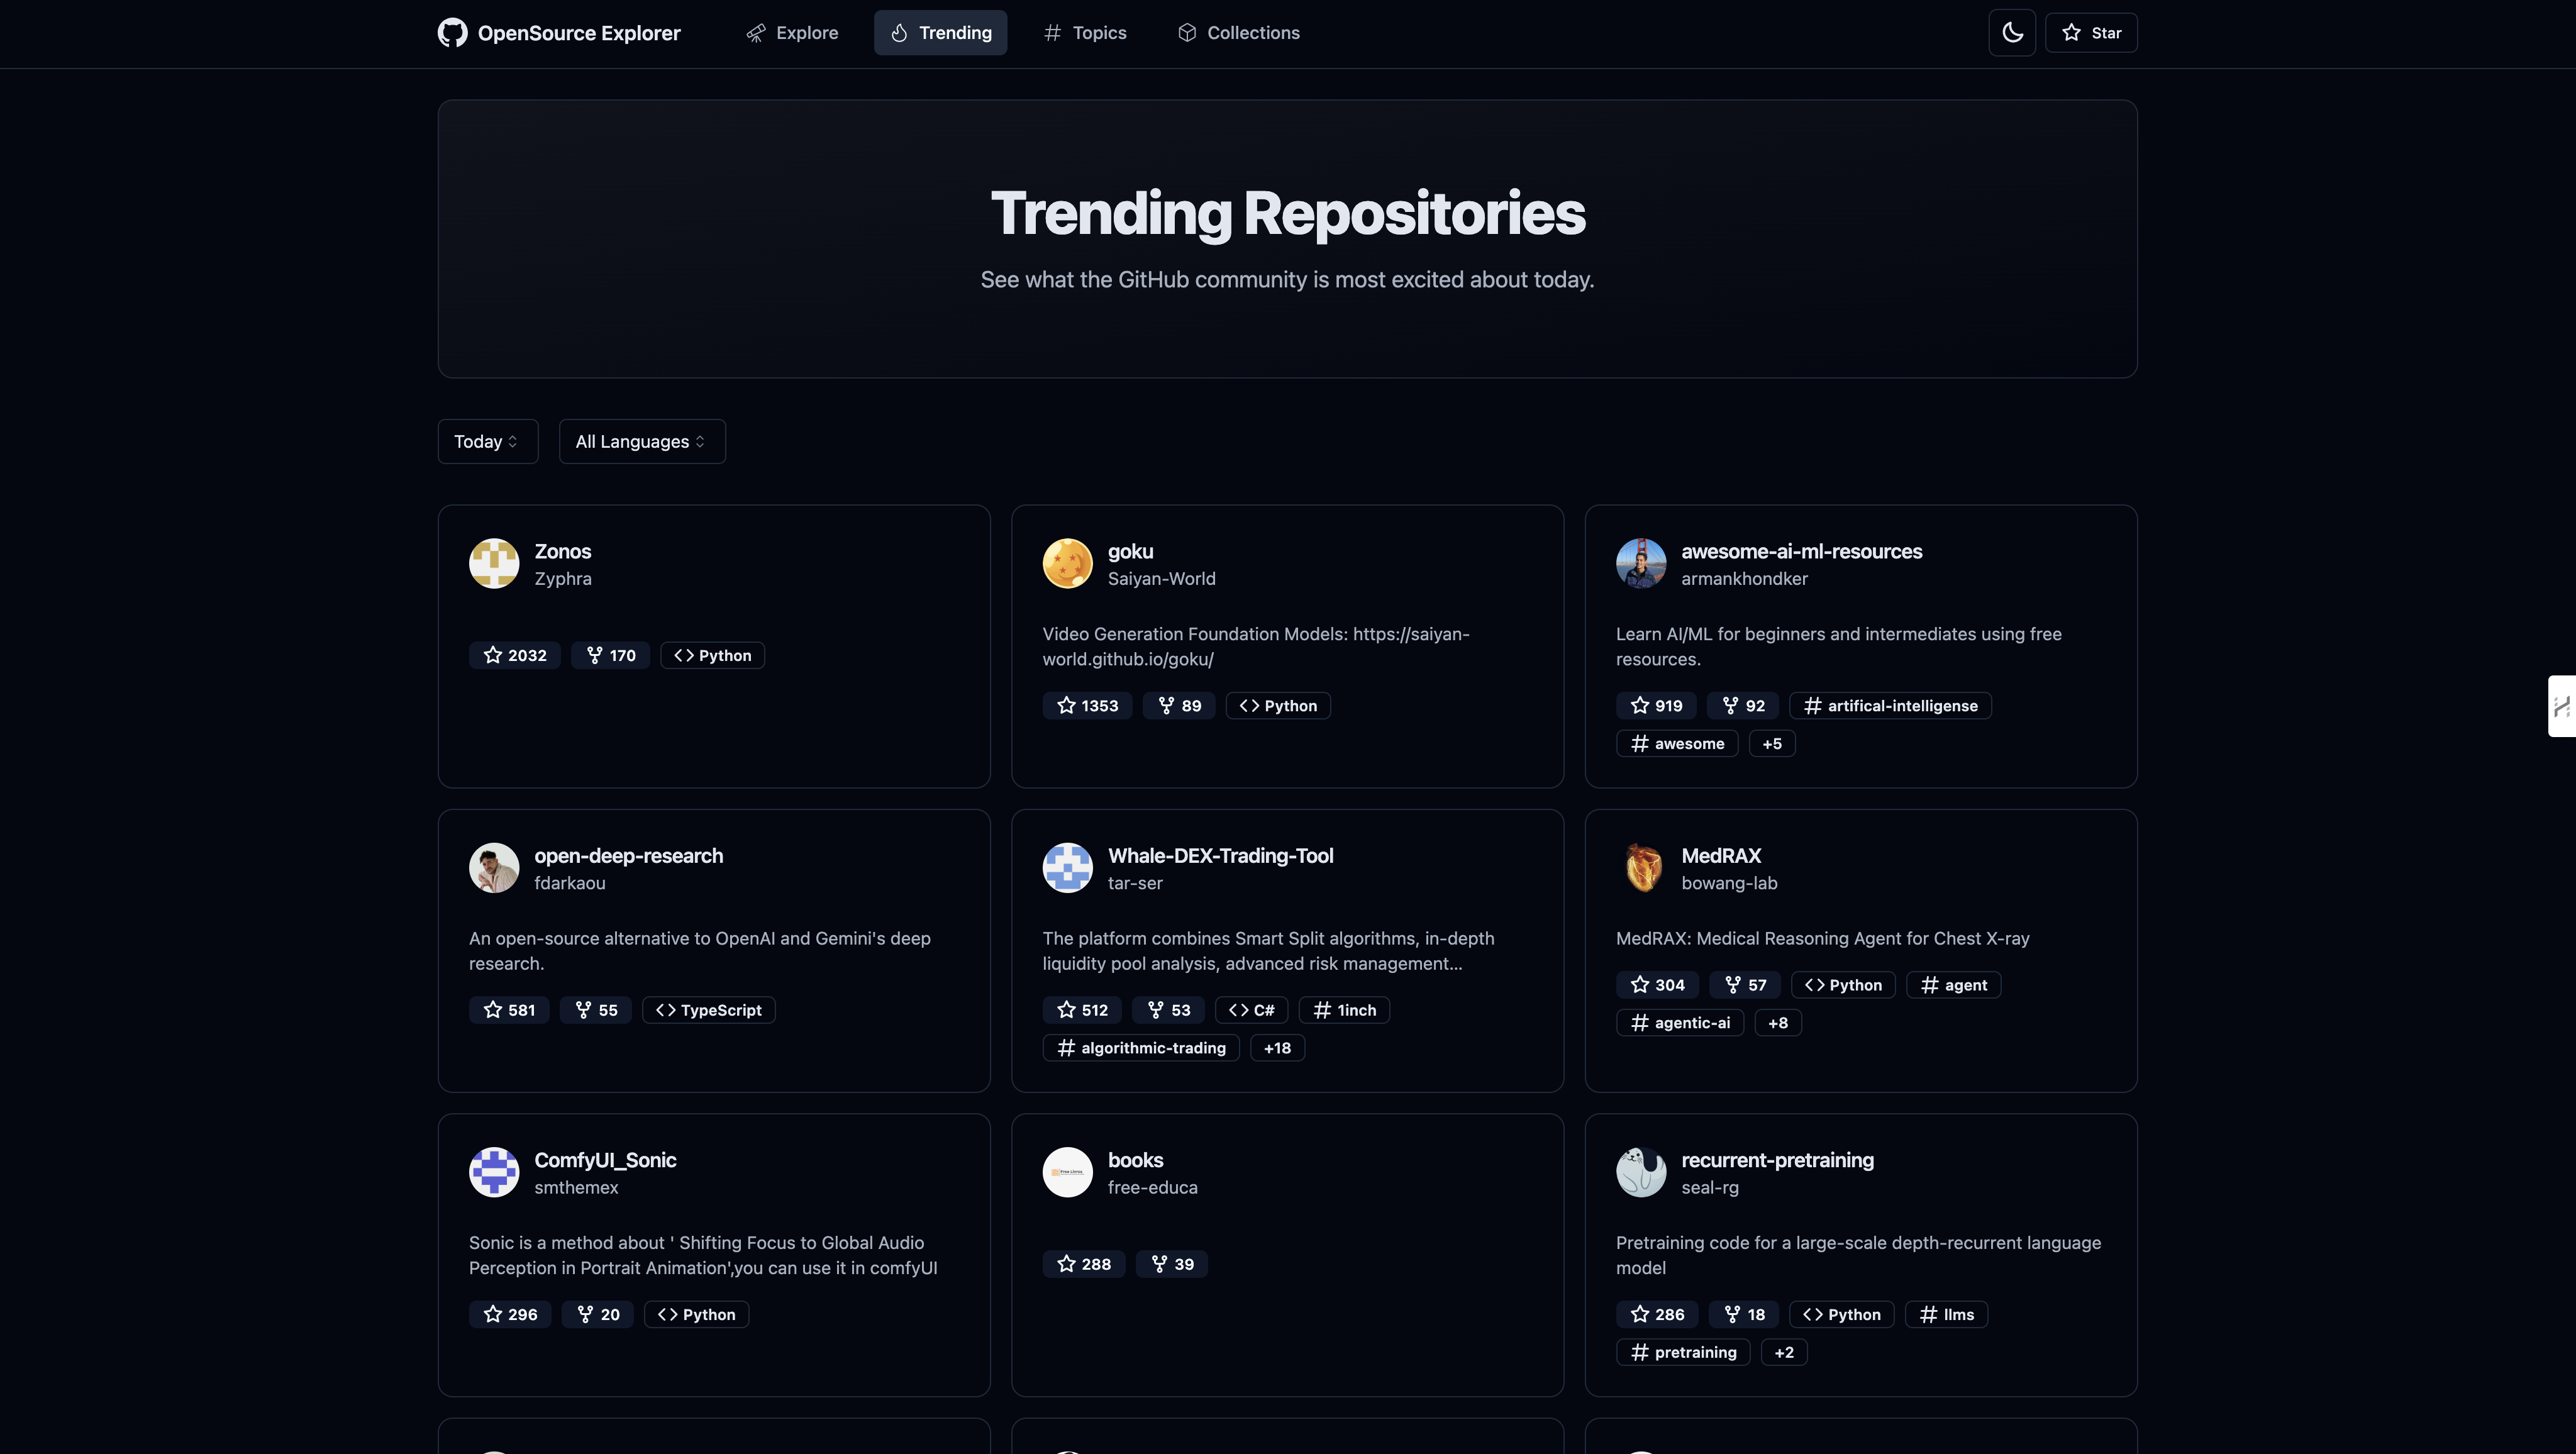Click the C# language badge
2576x1454 pixels.
pos(1251,1010)
